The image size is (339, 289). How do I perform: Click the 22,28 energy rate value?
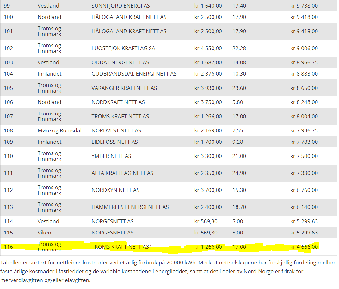point(239,48)
